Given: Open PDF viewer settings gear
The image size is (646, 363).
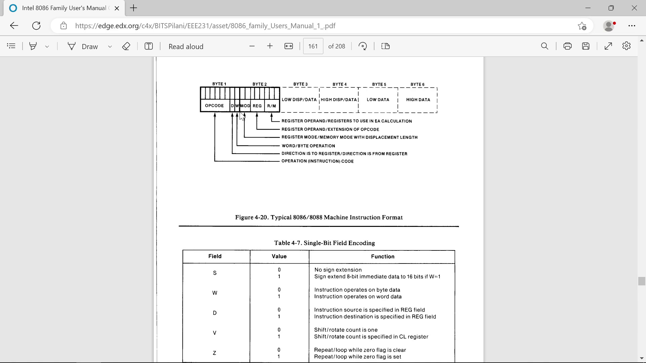Looking at the screenshot, I should (626, 46).
